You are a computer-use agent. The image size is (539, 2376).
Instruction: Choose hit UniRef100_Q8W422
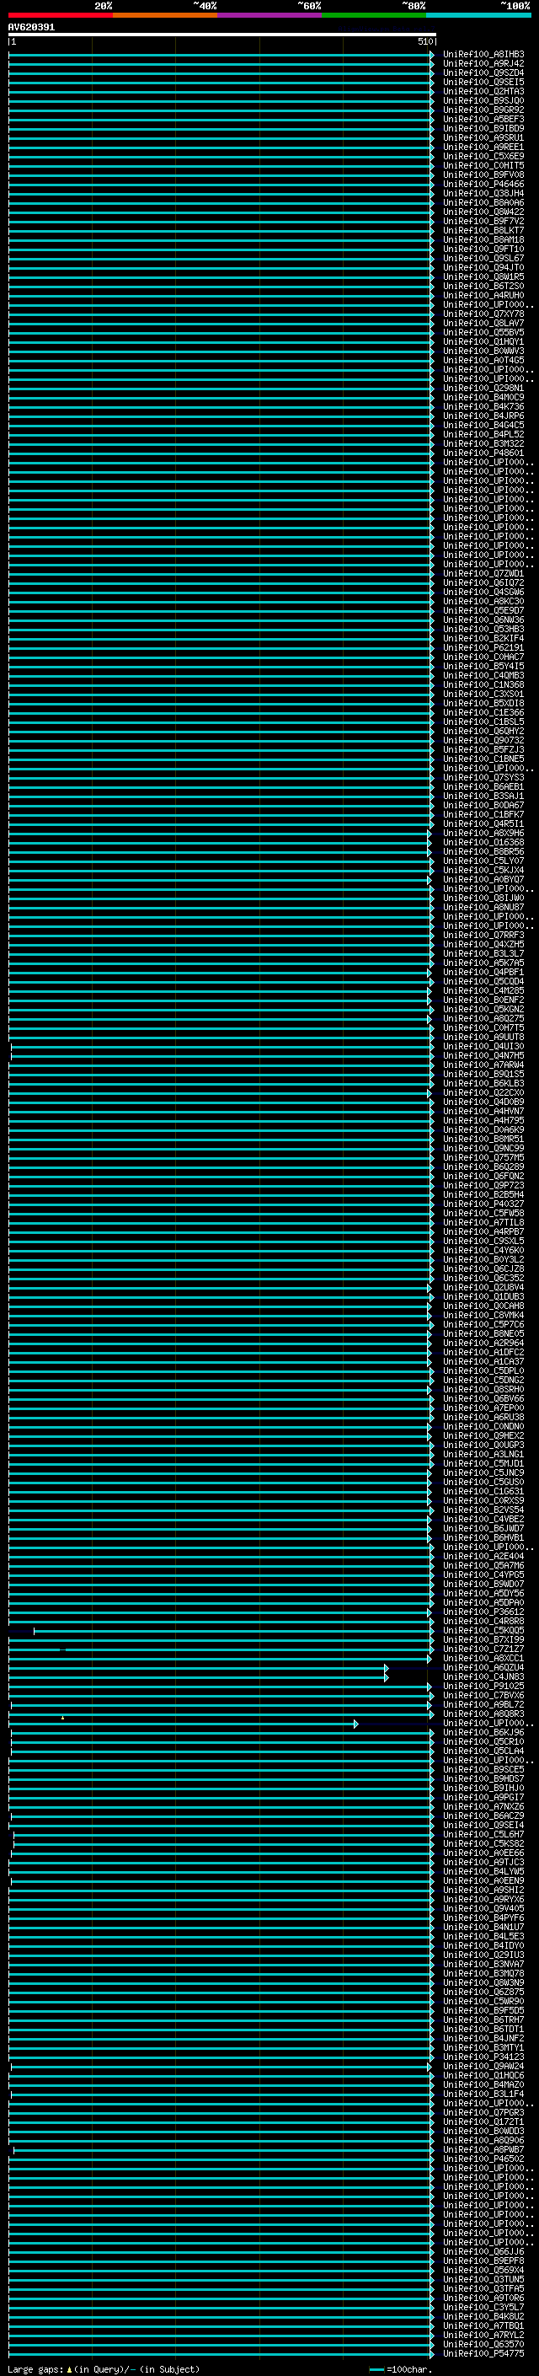pos(483,212)
